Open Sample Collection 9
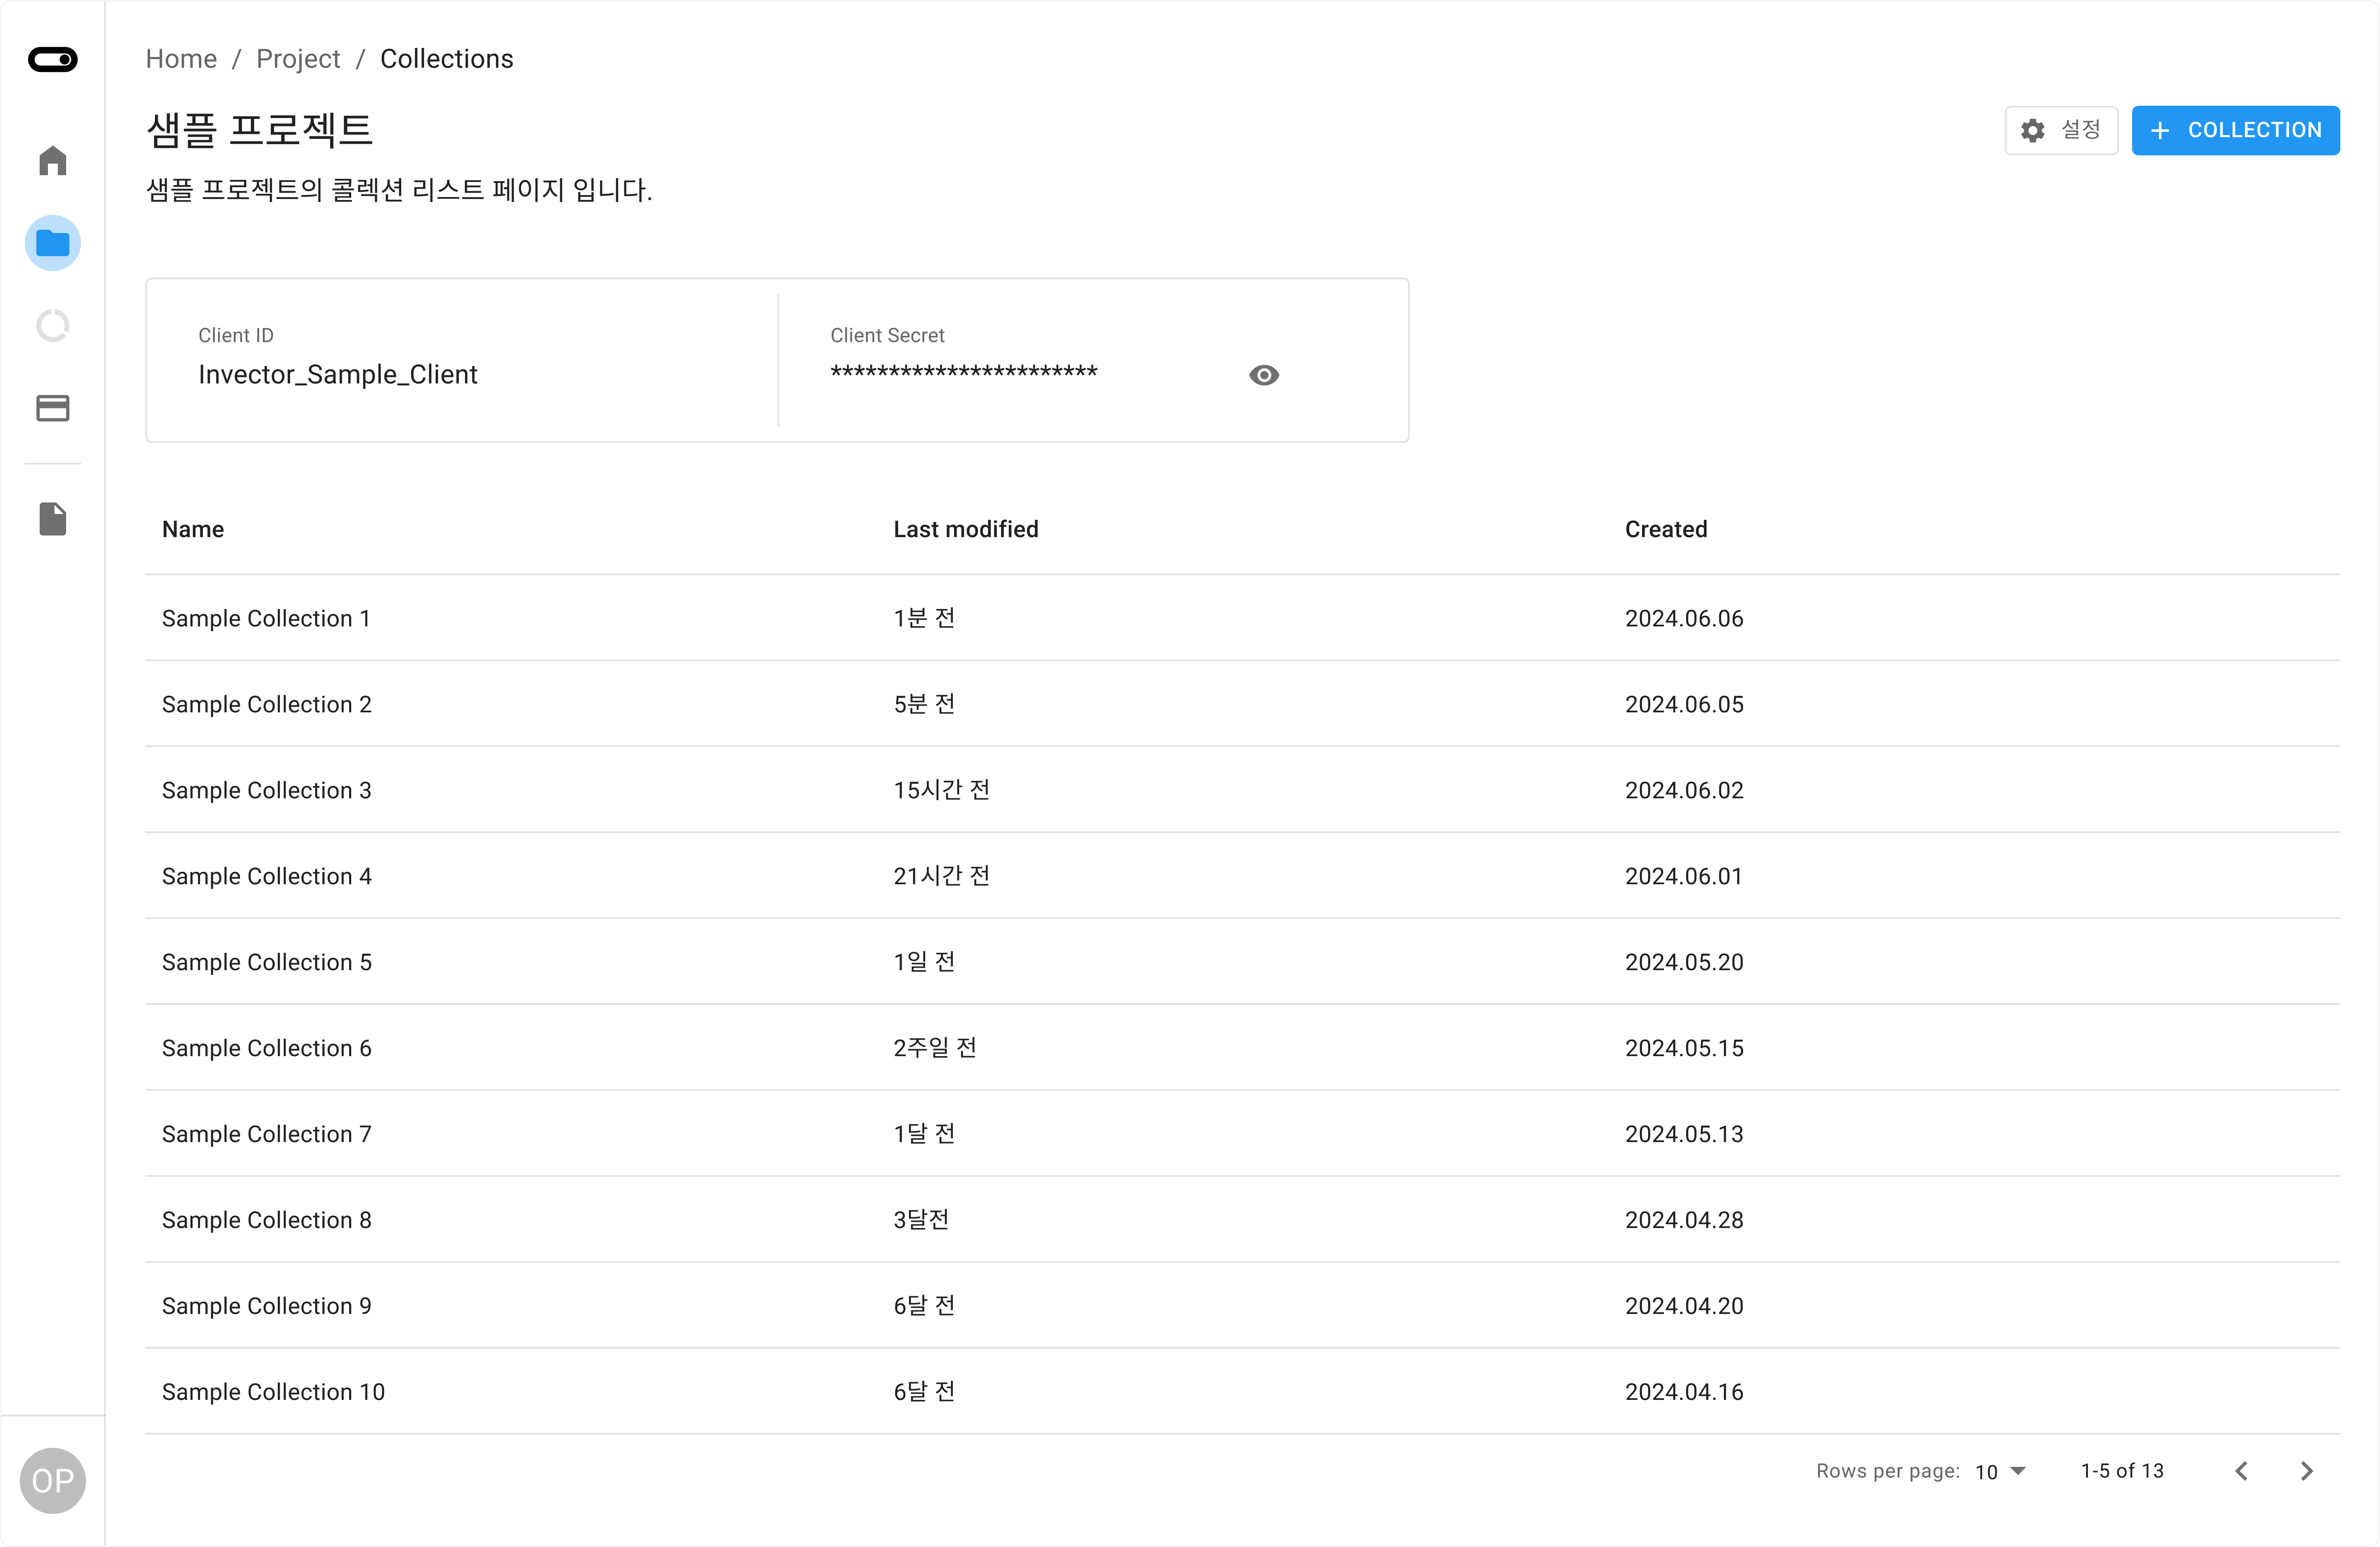The image size is (2380, 1547). click(x=266, y=1306)
